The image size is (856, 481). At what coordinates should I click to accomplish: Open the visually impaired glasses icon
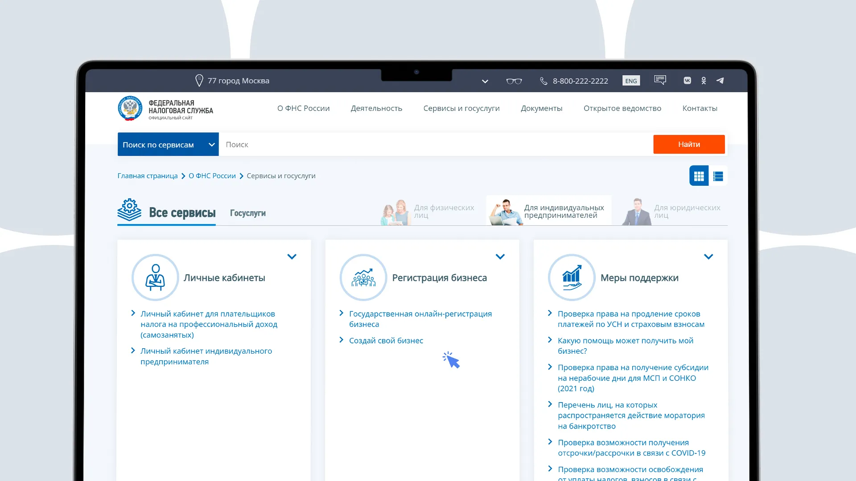pos(514,81)
